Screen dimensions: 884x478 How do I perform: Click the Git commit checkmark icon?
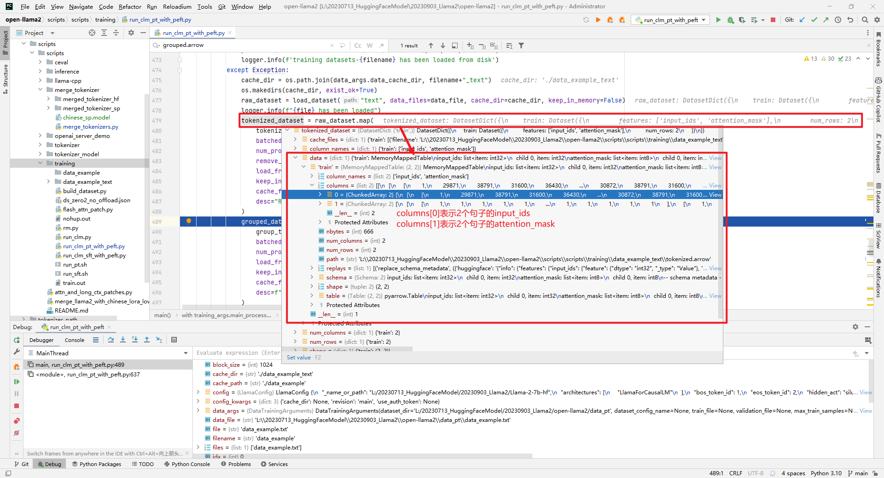point(814,20)
